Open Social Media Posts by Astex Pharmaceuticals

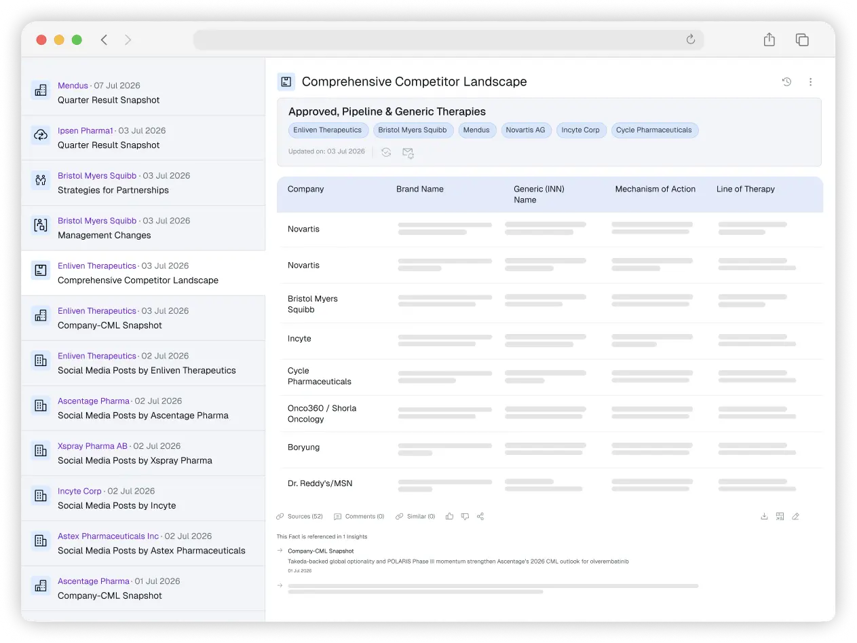click(143, 543)
